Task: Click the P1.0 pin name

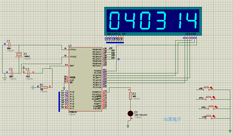Action: (x=72, y=92)
